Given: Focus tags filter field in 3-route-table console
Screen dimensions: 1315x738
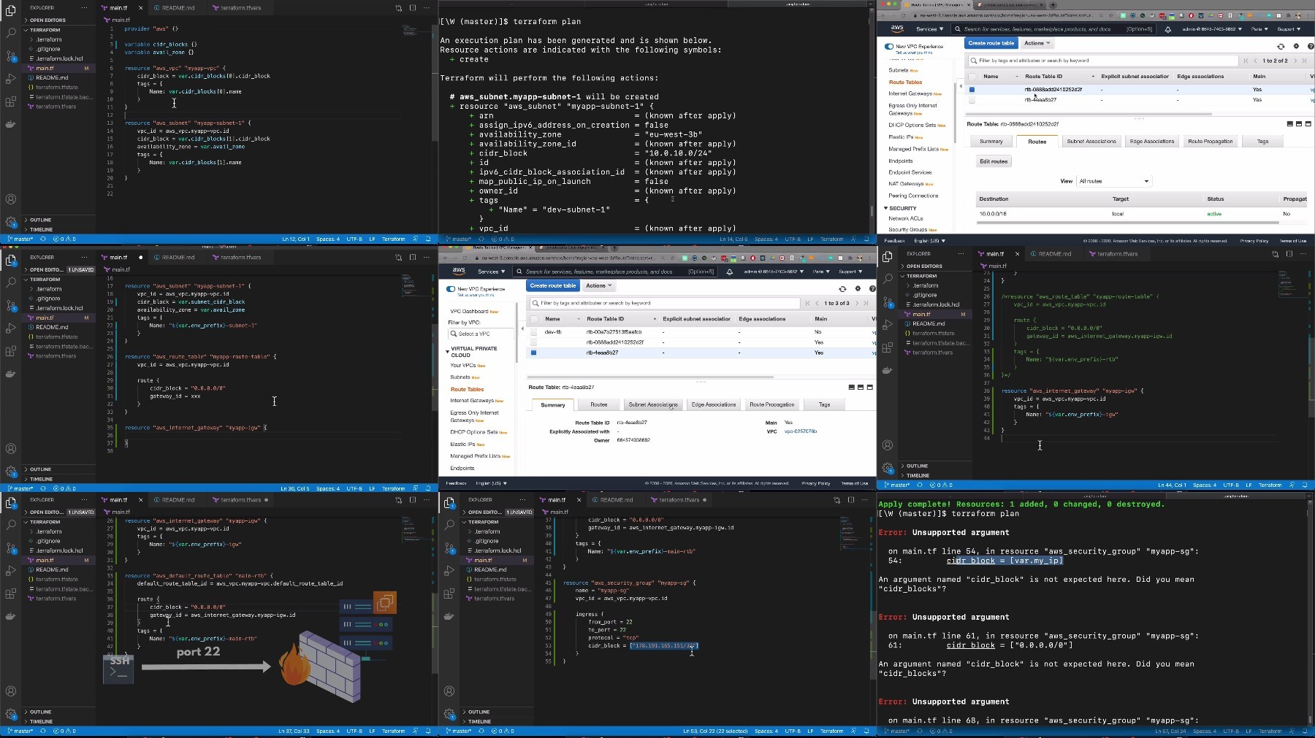Looking at the screenshot, I should click(664, 303).
